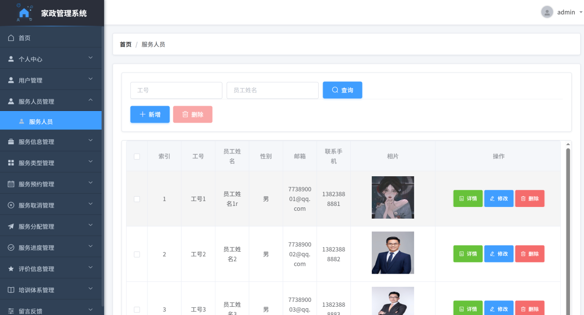Open the 服务人员 submenu item
This screenshot has height=315, width=584.
[x=41, y=122]
